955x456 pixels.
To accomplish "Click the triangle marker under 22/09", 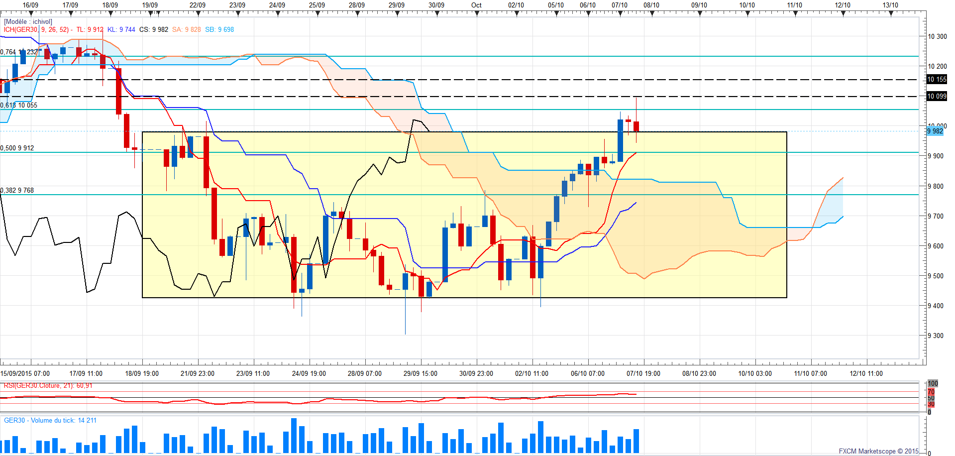I will pyautogui.click(x=199, y=14).
